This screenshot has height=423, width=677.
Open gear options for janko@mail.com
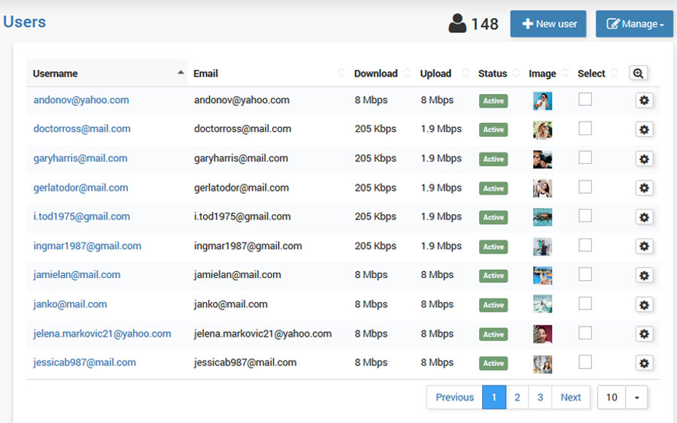click(x=644, y=305)
